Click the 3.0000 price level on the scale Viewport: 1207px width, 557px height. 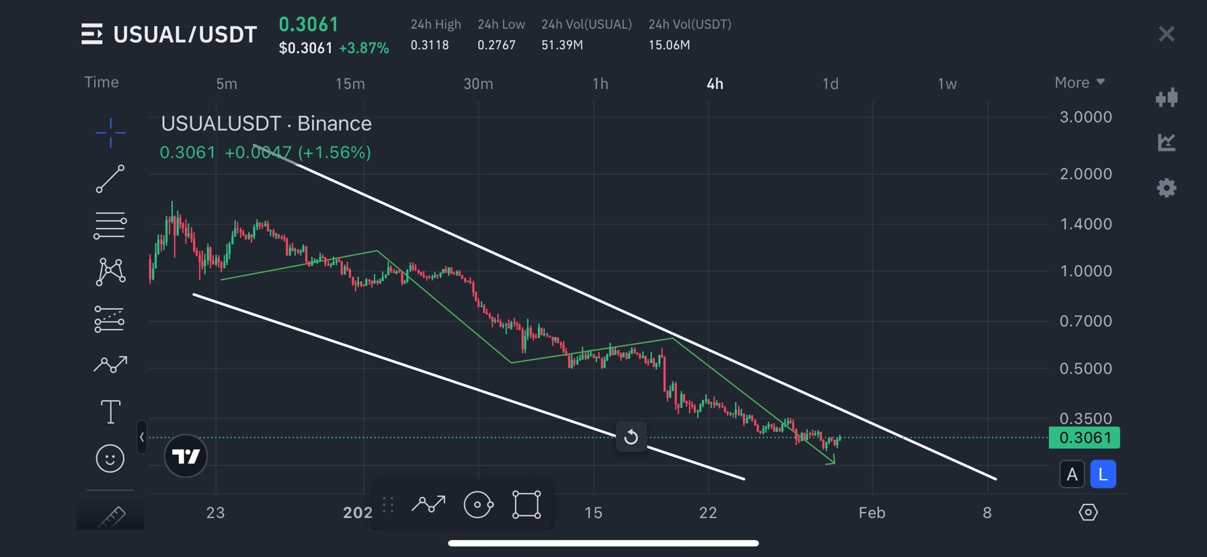(x=1086, y=117)
